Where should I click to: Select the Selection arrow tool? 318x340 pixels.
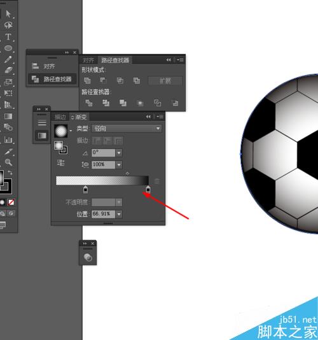point(8,13)
